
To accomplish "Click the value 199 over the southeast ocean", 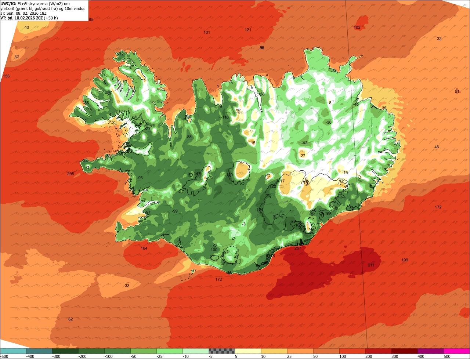I will pos(405,260).
